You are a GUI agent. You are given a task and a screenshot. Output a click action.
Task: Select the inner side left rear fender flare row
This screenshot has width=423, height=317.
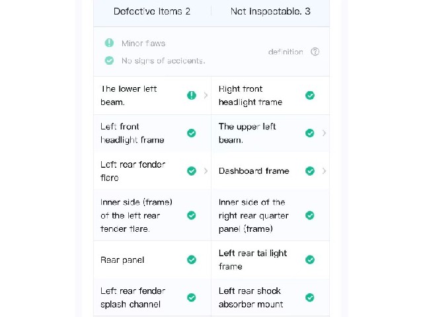tap(152, 215)
